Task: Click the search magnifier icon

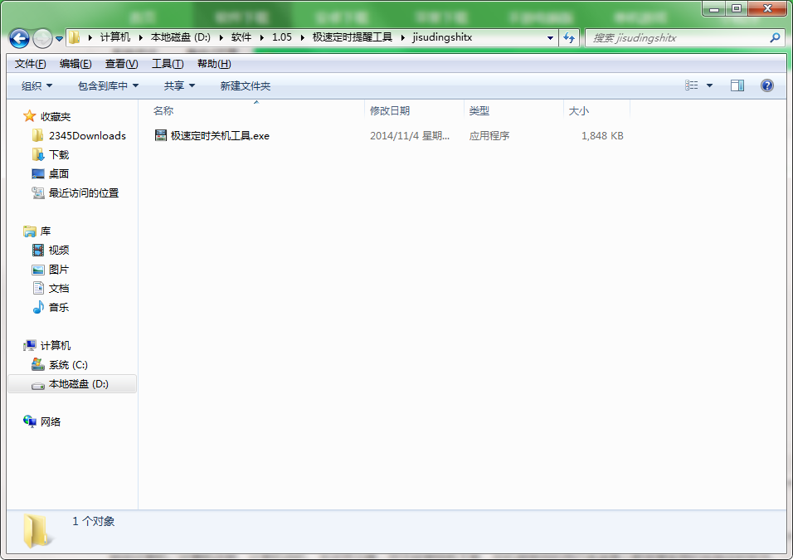Action: tap(775, 38)
